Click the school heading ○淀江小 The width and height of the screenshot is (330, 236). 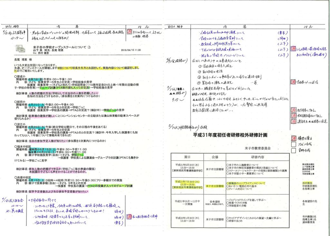[x=20, y=124]
